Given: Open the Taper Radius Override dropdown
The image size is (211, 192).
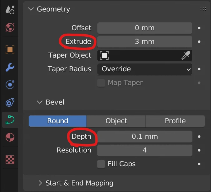Looking at the screenshot, I should (145, 69).
